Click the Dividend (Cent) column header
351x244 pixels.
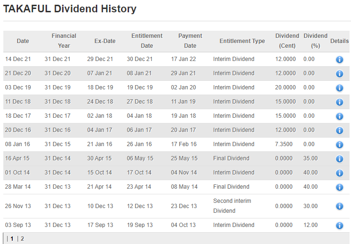point(287,41)
